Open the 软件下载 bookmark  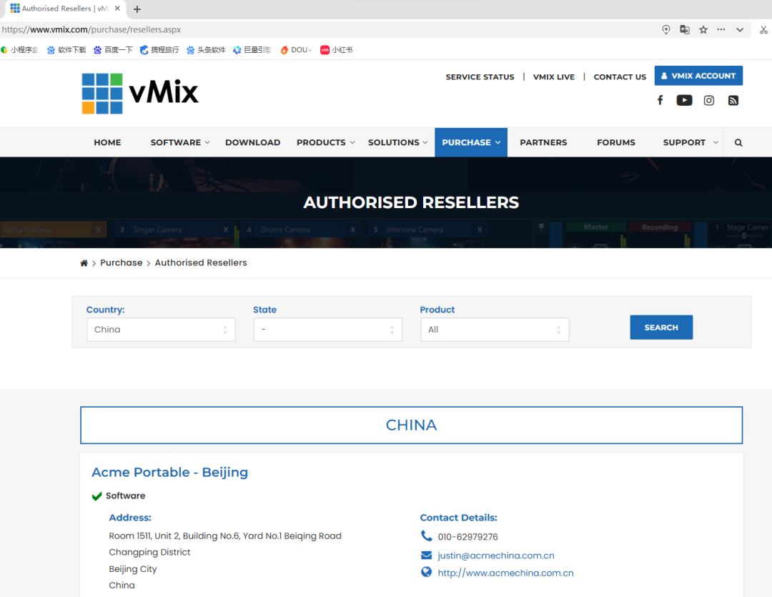coord(66,50)
